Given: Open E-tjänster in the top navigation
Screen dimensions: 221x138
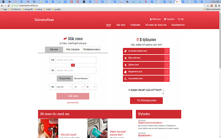Looking at the screenshot, I should (135, 25).
